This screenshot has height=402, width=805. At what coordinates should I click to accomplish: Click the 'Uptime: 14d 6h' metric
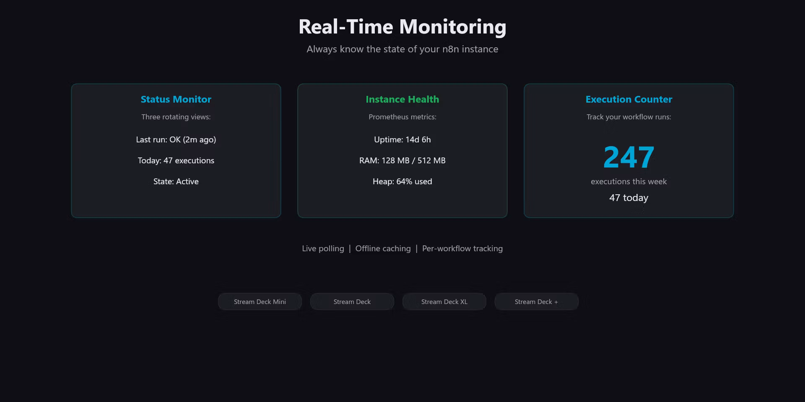coord(402,139)
